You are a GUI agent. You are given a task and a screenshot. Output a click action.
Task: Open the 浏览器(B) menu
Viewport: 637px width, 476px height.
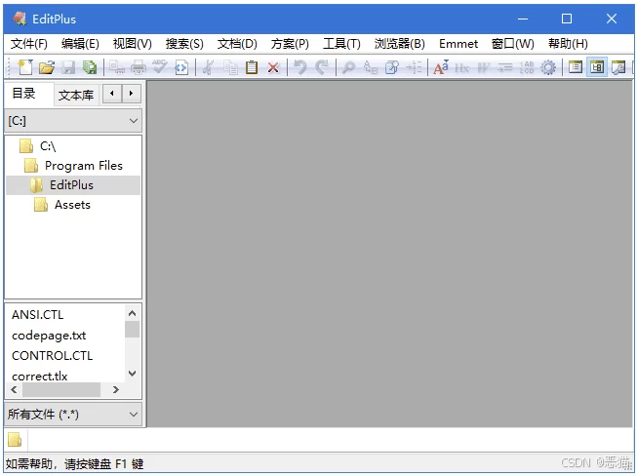(x=400, y=44)
